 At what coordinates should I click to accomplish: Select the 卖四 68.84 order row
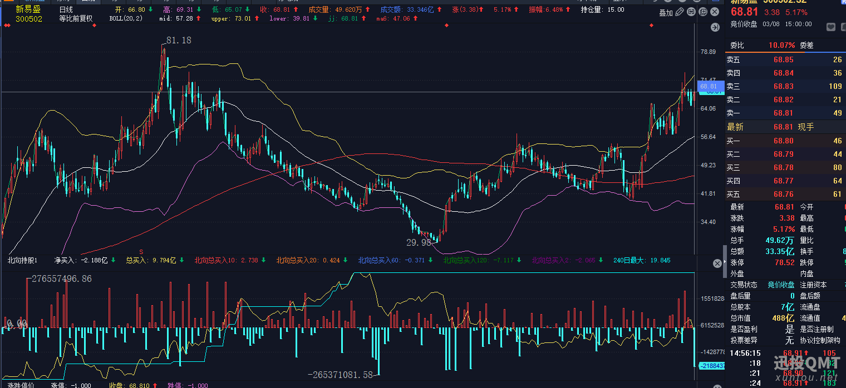(x=785, y=73)
